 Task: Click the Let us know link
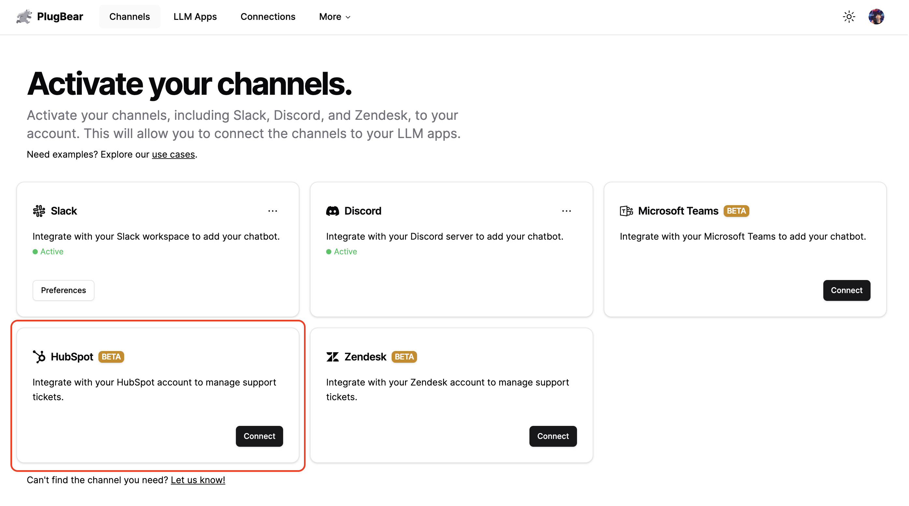pyautogui.click(x=198, y=480)
